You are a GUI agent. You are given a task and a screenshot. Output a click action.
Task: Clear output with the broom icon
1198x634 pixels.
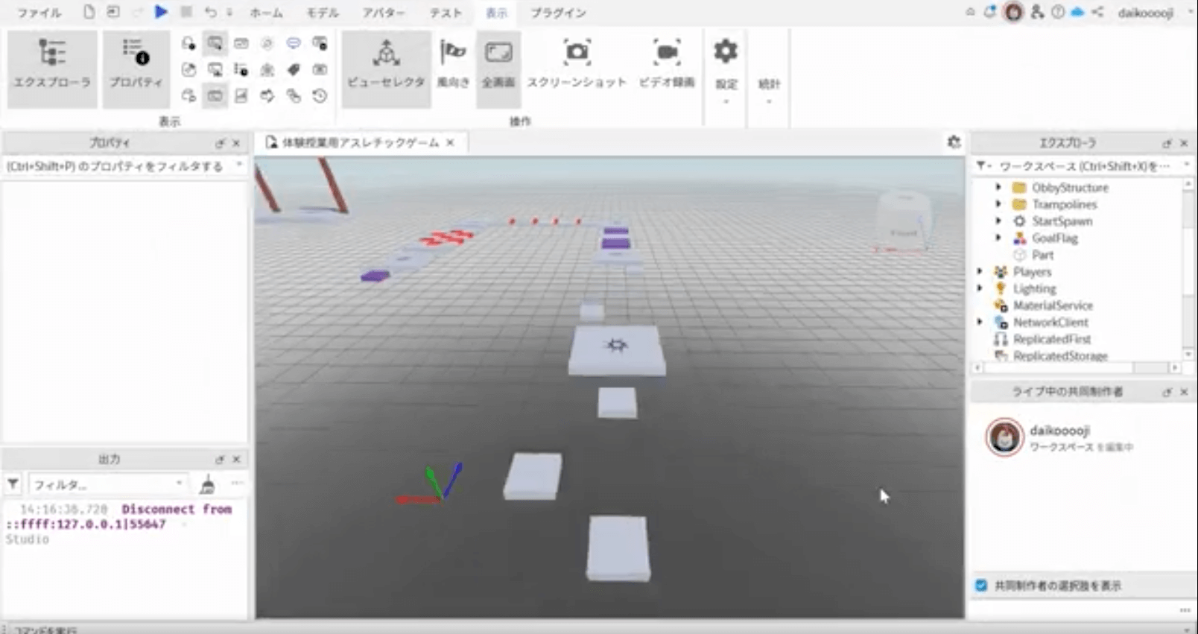point(208,484)
